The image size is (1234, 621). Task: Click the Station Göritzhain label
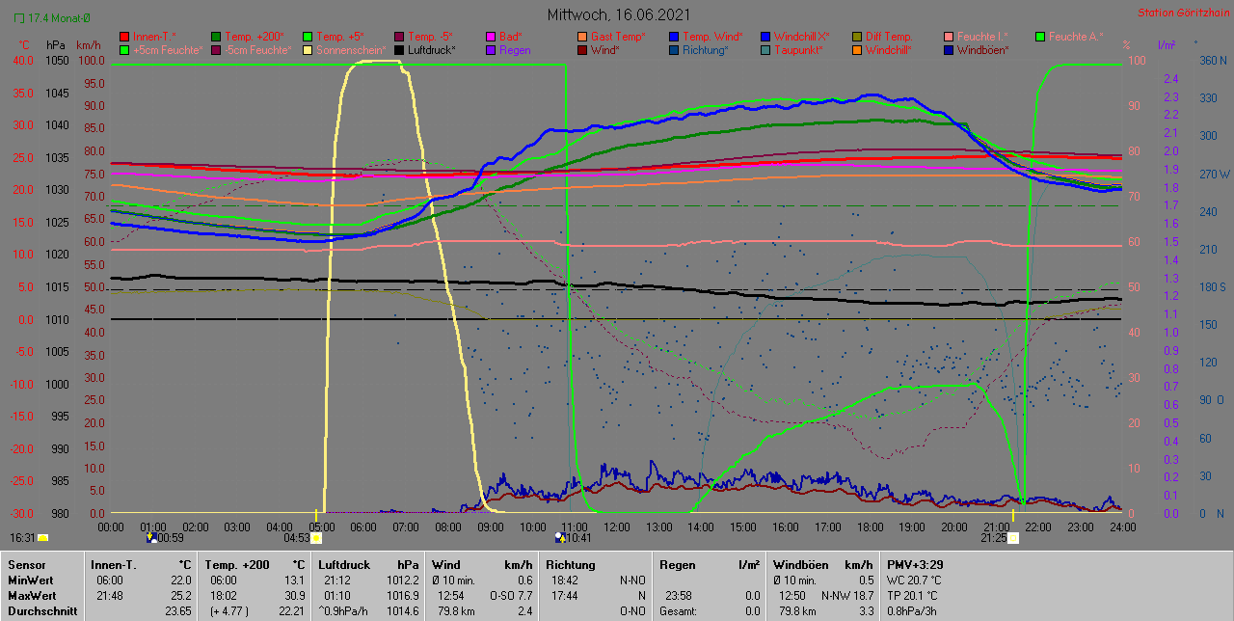[x=1182, y=13]
